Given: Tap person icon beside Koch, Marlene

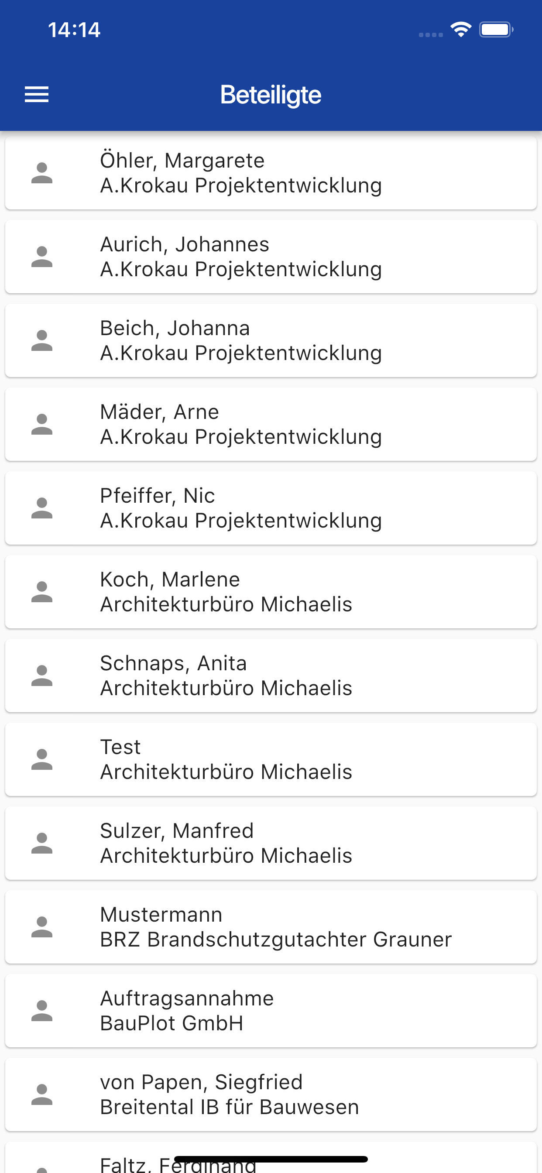Looking at the screenshot, I should tap(42, 592).
